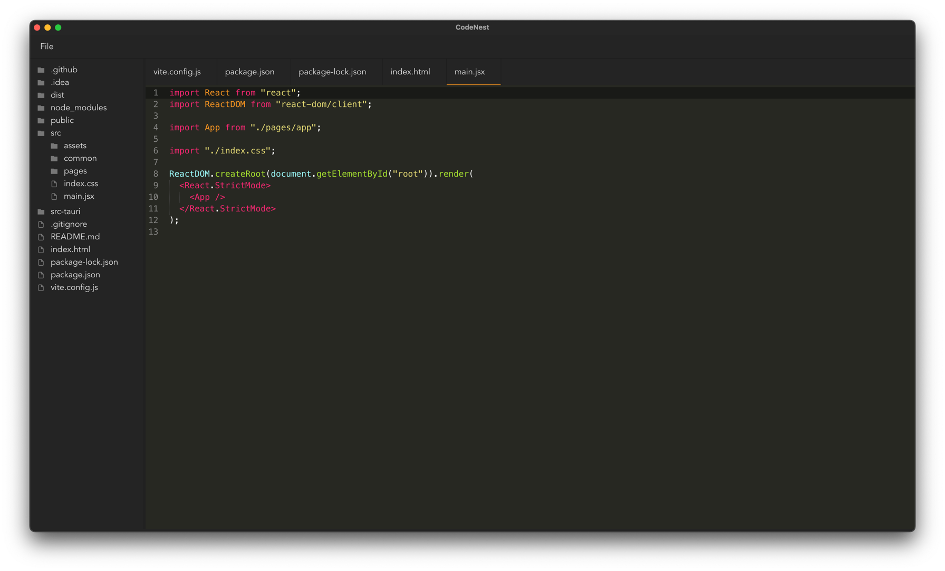
Task: Open README.md from the file tree
Action: pyautogui.click(x=75, y=237)
